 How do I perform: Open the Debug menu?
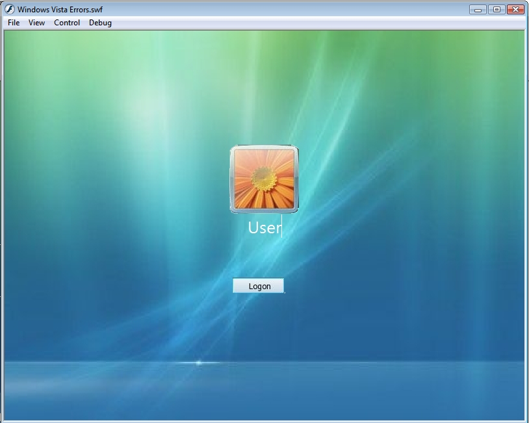pyautogui.click(x=100, y=23)
